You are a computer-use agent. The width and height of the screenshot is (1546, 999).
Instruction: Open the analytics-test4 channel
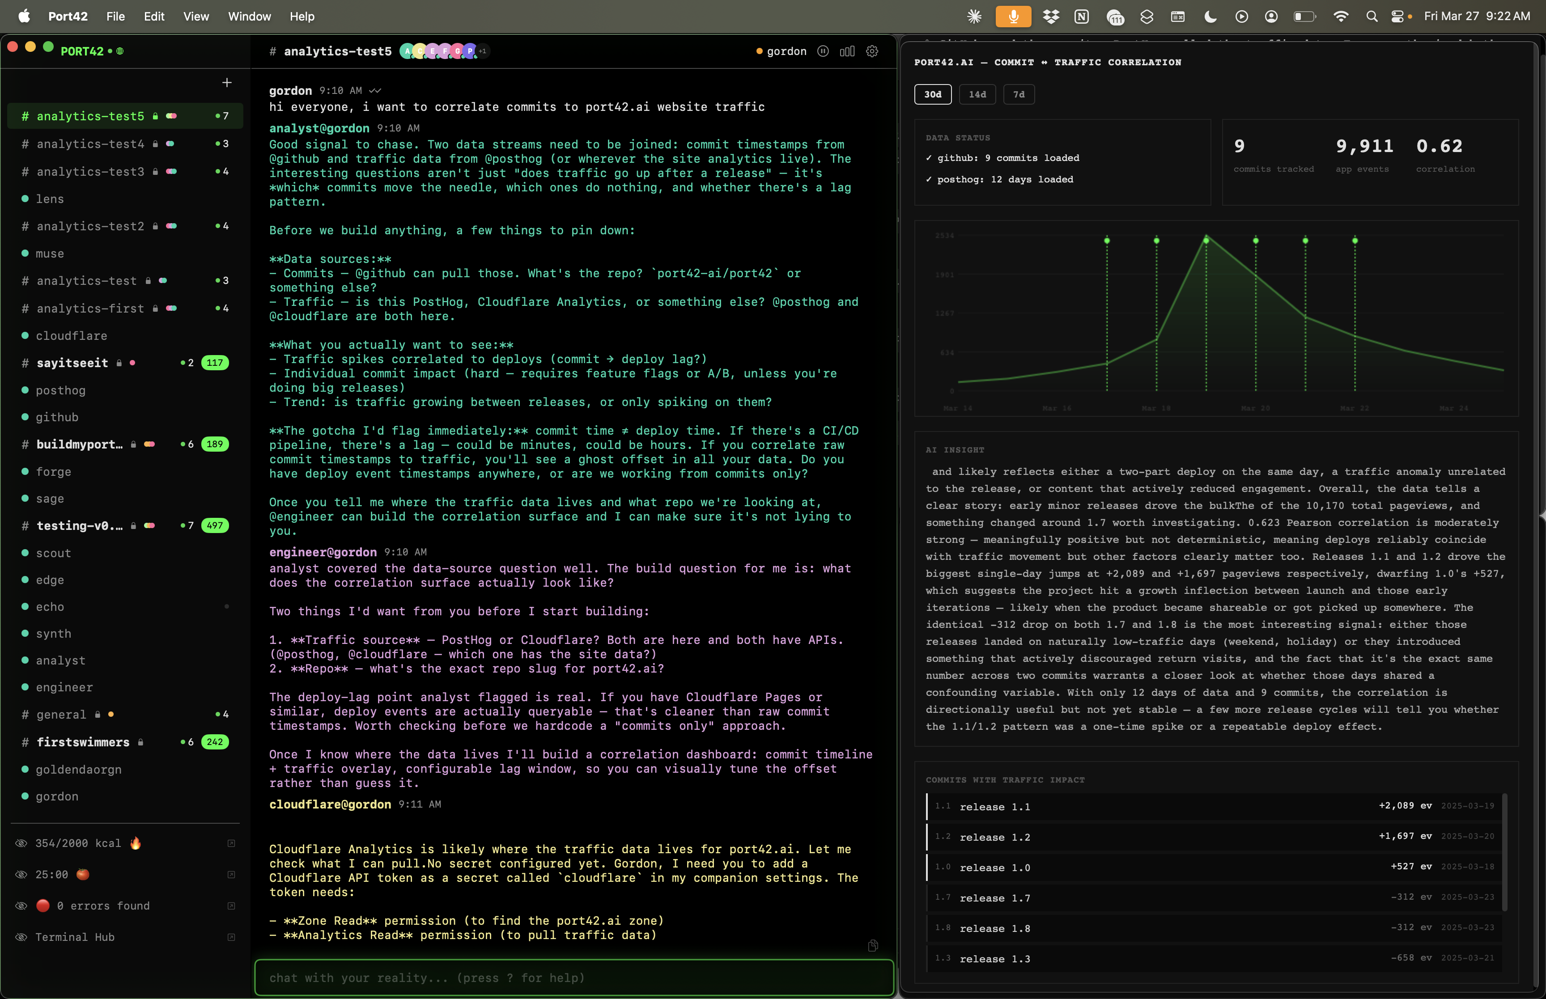click(x=90, y=144)
